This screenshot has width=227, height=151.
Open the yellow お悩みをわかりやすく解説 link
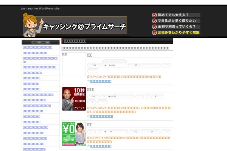click(176, 33)
